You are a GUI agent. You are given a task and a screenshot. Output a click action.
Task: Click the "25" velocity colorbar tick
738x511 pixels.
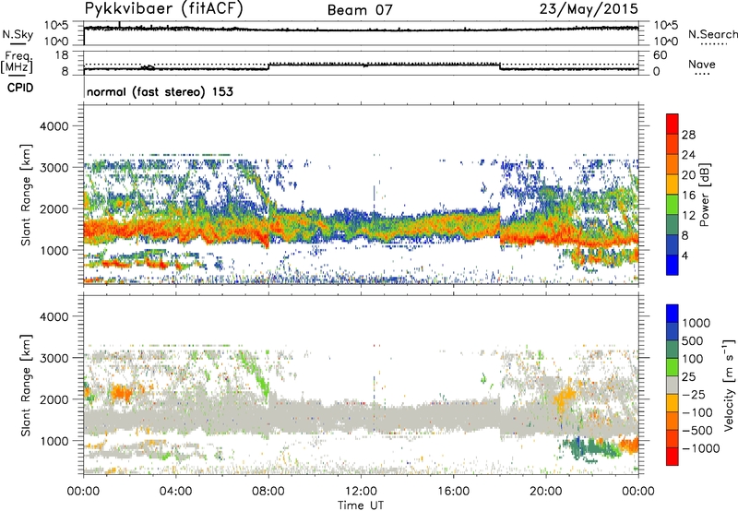pos(689,376)
